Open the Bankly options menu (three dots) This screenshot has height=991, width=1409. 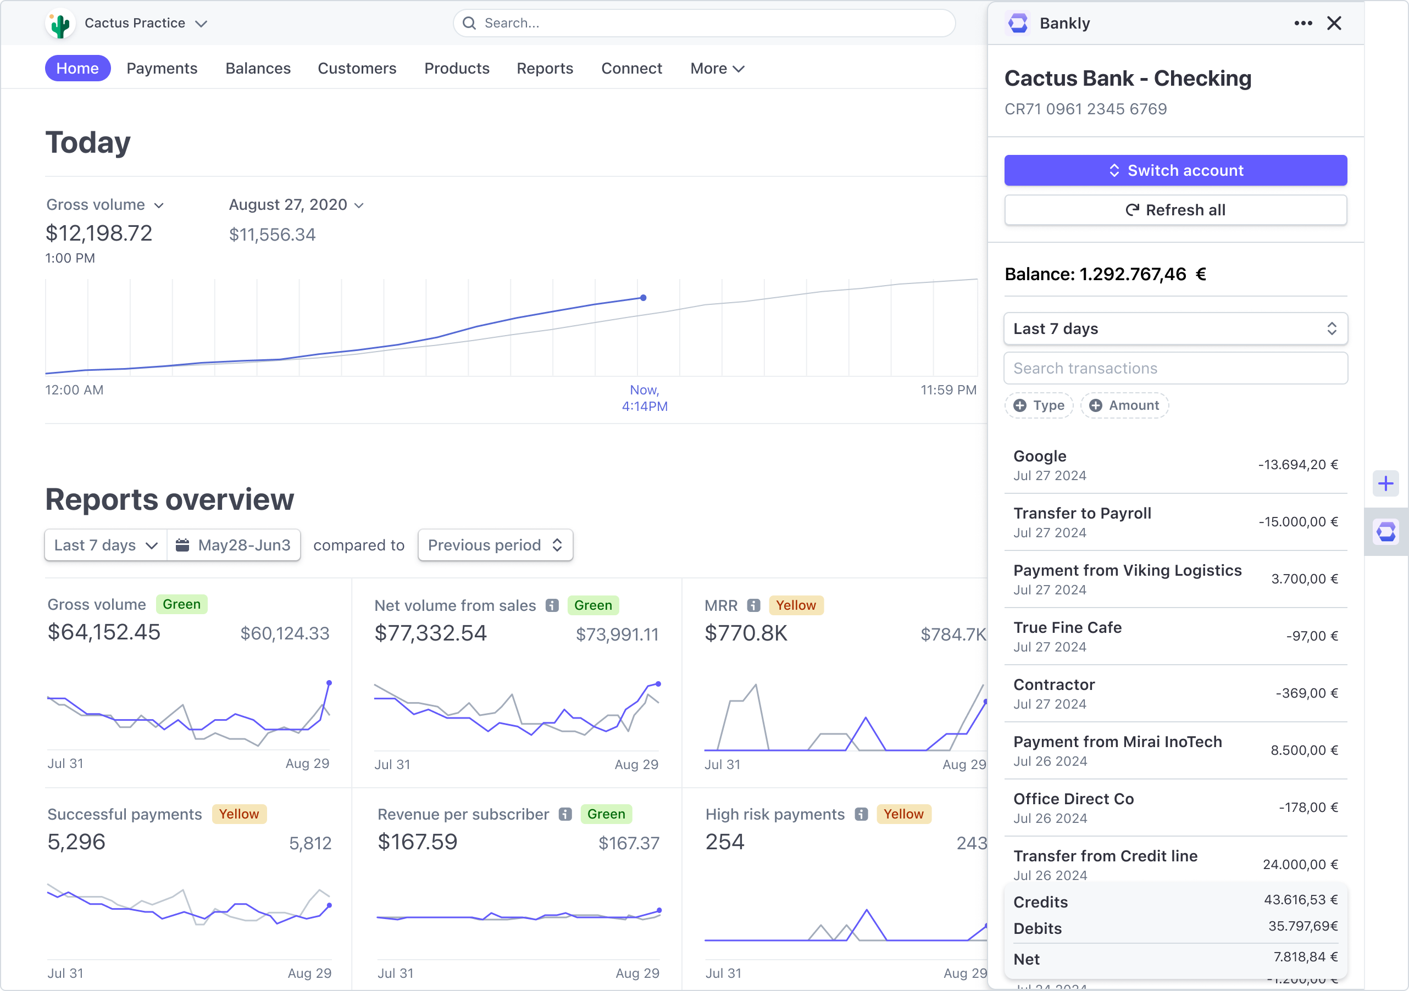pos(1302,23)
